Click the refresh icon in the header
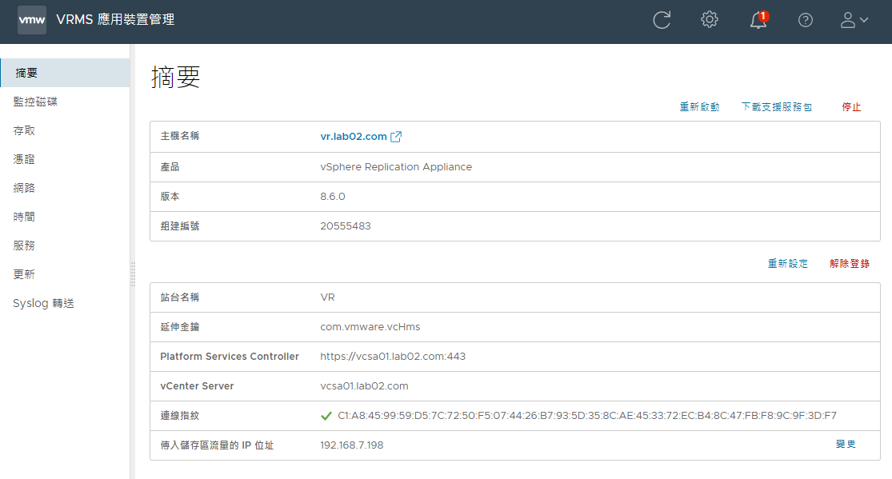Image resolution: width=892 pixels, height=479 pixels. pyautogui.click(x=662, y=20)
